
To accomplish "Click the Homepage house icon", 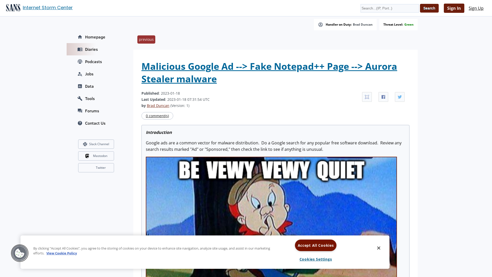I will 80,37.
